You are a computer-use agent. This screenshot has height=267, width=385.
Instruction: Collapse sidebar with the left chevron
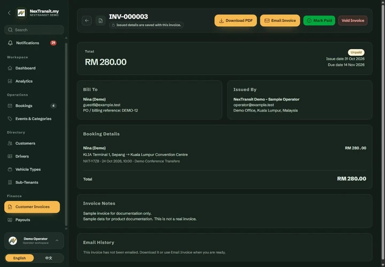tap(9, 13)
